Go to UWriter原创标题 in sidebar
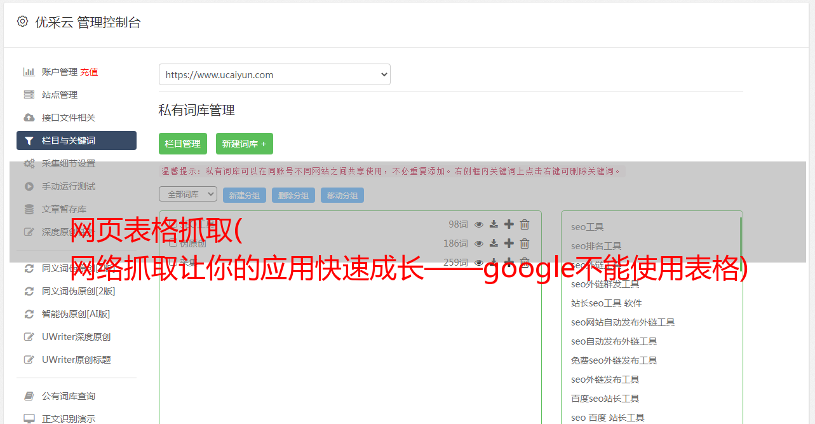Image resolution: width=815 pixels, height=424 pixels. (x=76, y=360)
